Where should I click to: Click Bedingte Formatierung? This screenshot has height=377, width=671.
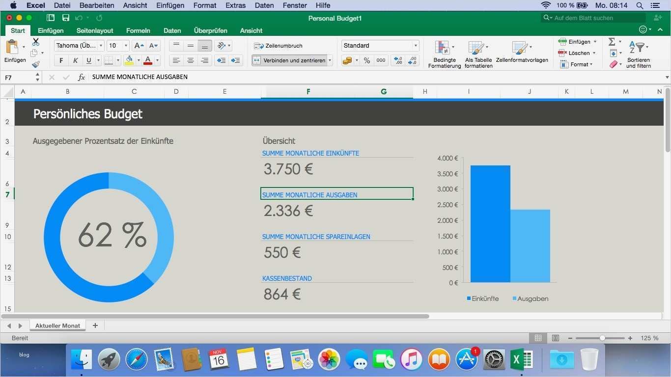click(x=444, y=53)
